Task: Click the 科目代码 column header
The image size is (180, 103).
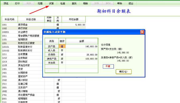Action: click(10, 19)
